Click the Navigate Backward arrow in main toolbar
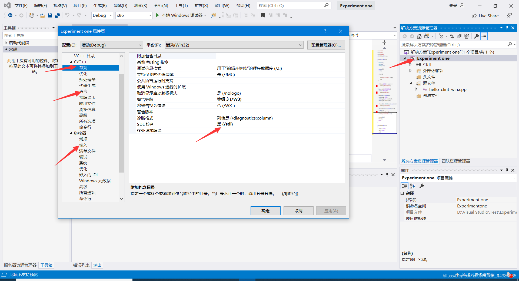The height and width of the screenshot is (281, 519). [10, 15]
